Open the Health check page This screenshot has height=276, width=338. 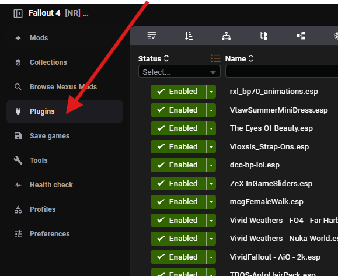click(65, 185)
